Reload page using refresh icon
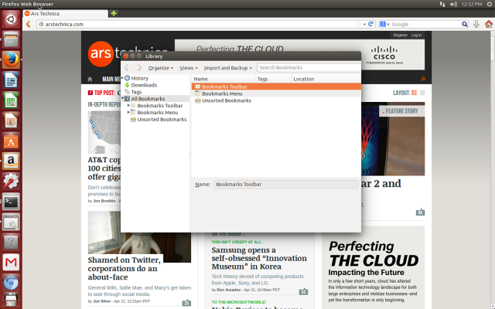Screen dimensions: 495x309 [371, 24]
